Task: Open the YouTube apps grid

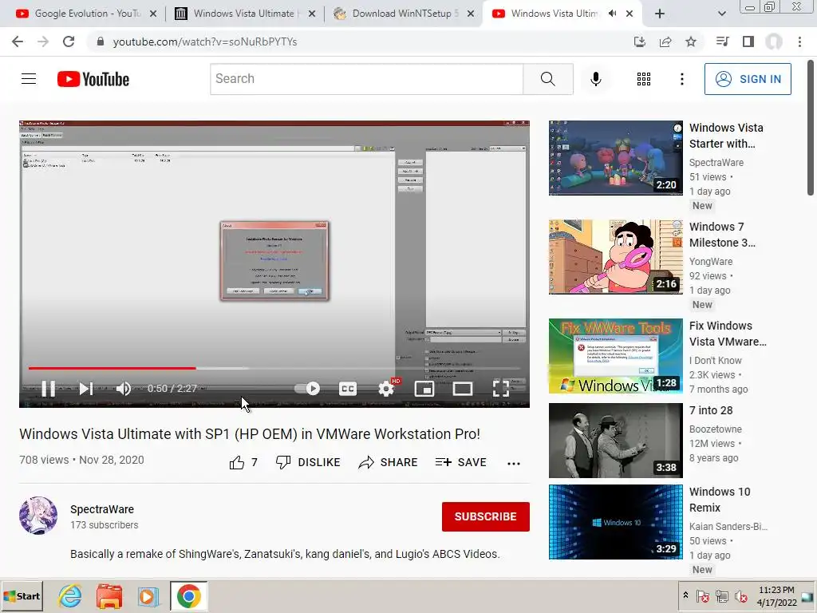Action: (x=644, y=79)
